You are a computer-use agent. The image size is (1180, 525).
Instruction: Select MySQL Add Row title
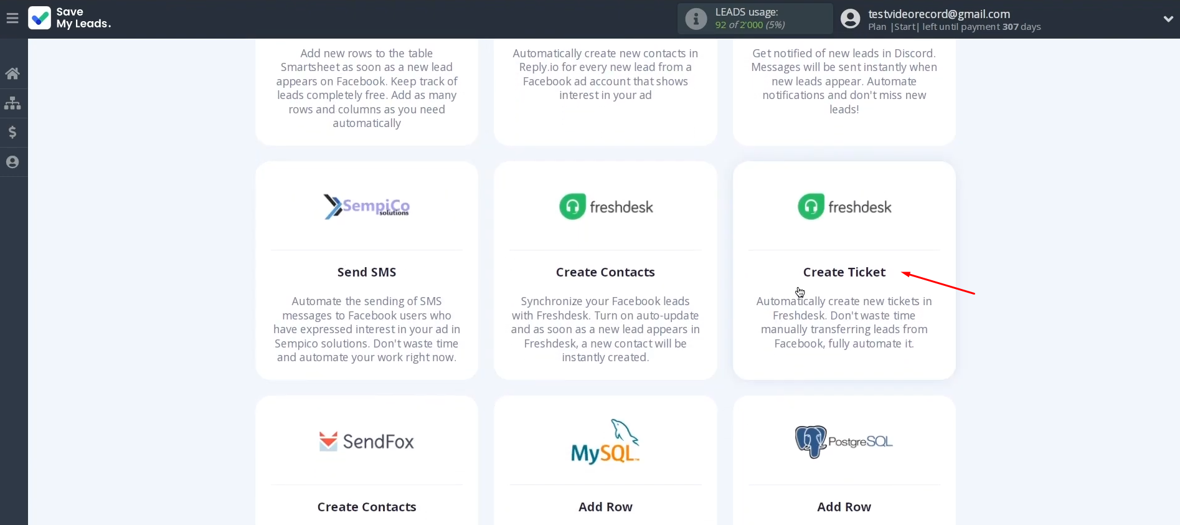click(x=605, y=507)
